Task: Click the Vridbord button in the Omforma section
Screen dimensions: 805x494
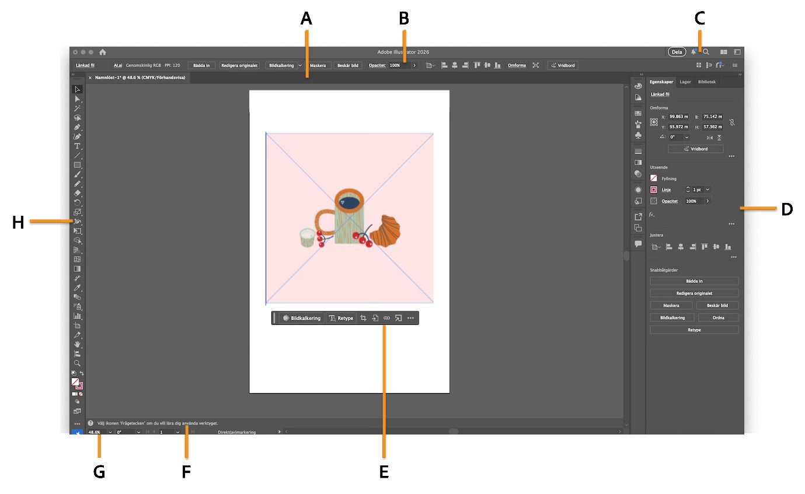Action: [695, 149]
